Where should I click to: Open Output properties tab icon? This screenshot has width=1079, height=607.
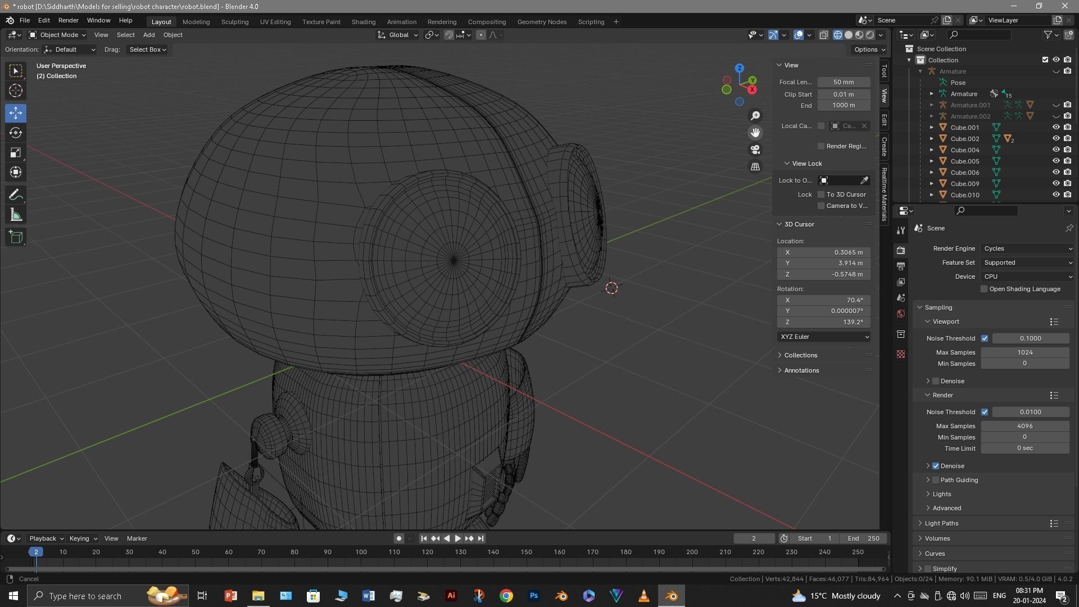click(x=901, y=266)
